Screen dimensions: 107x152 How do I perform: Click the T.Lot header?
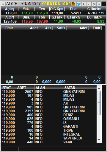tap(74, 9)
